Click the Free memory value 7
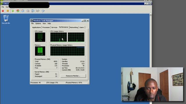This screenshot has height=104, width=186. point(57,68)
